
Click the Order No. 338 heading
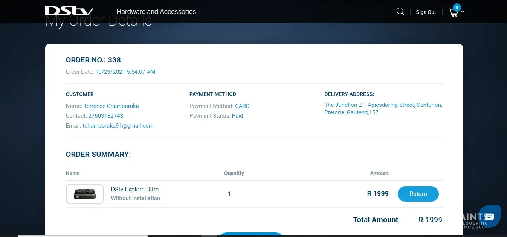point(93,60)
